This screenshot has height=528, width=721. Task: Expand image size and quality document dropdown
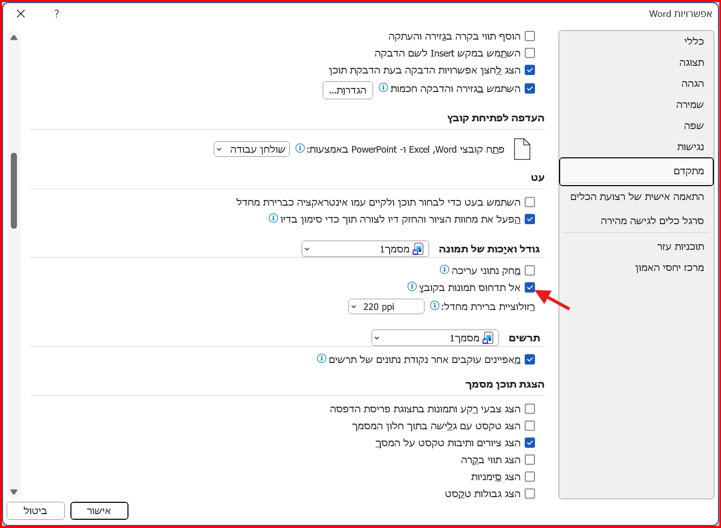click(365, 249)
